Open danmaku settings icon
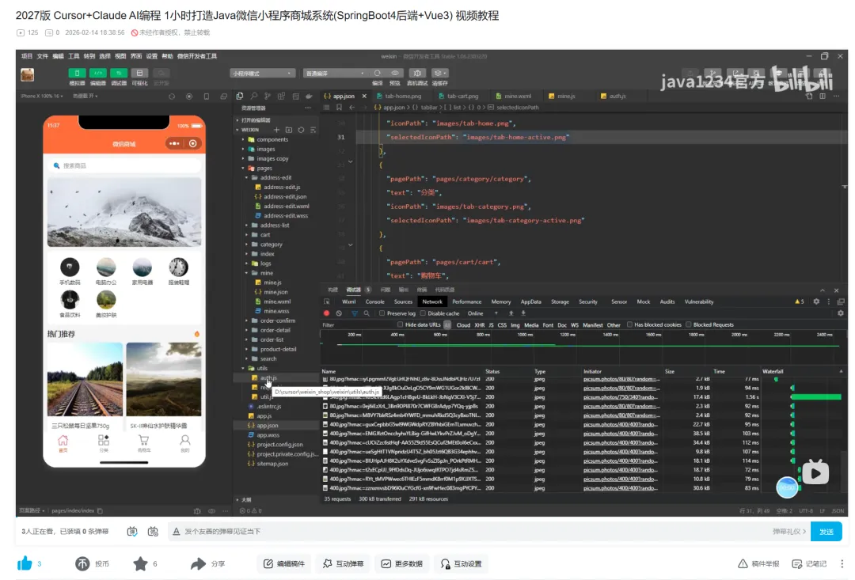 (153, 531)
